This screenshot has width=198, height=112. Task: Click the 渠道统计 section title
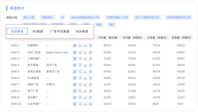17,8
